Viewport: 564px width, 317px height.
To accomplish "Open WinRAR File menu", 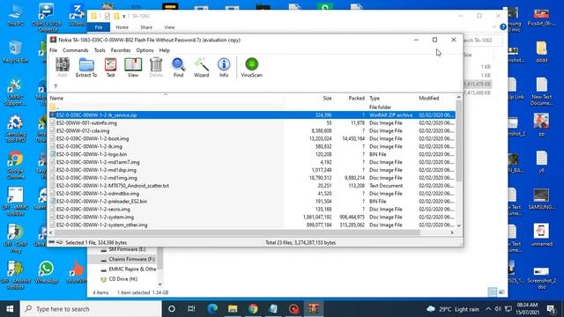I will pyautogui.click(x=53, y=50).
